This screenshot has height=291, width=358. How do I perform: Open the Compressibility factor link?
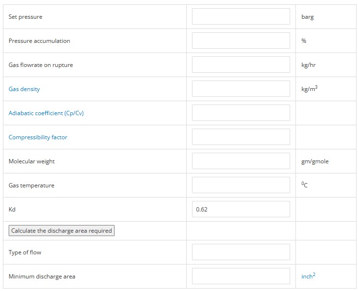pyautogui.click(x=38, y=137)
